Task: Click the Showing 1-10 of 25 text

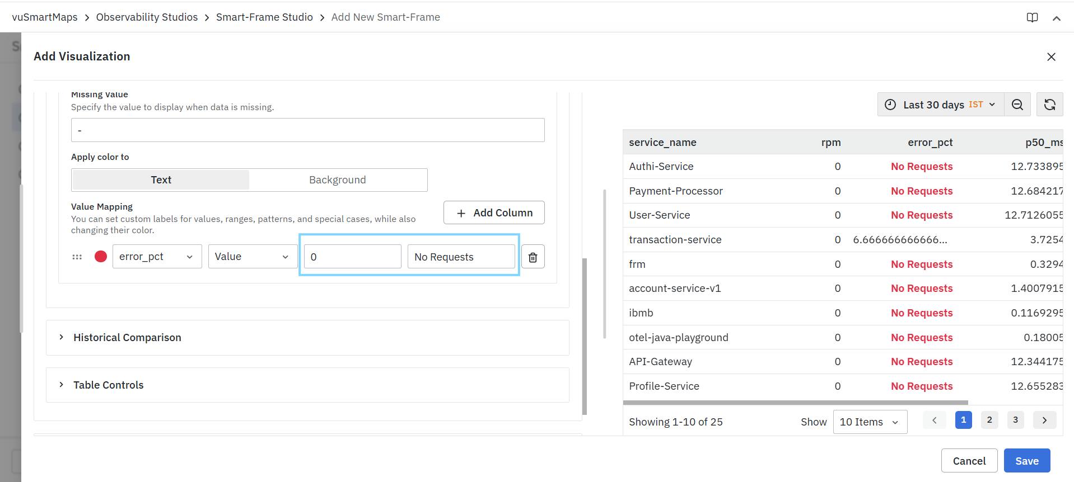Action: click(x=676, y=422)
